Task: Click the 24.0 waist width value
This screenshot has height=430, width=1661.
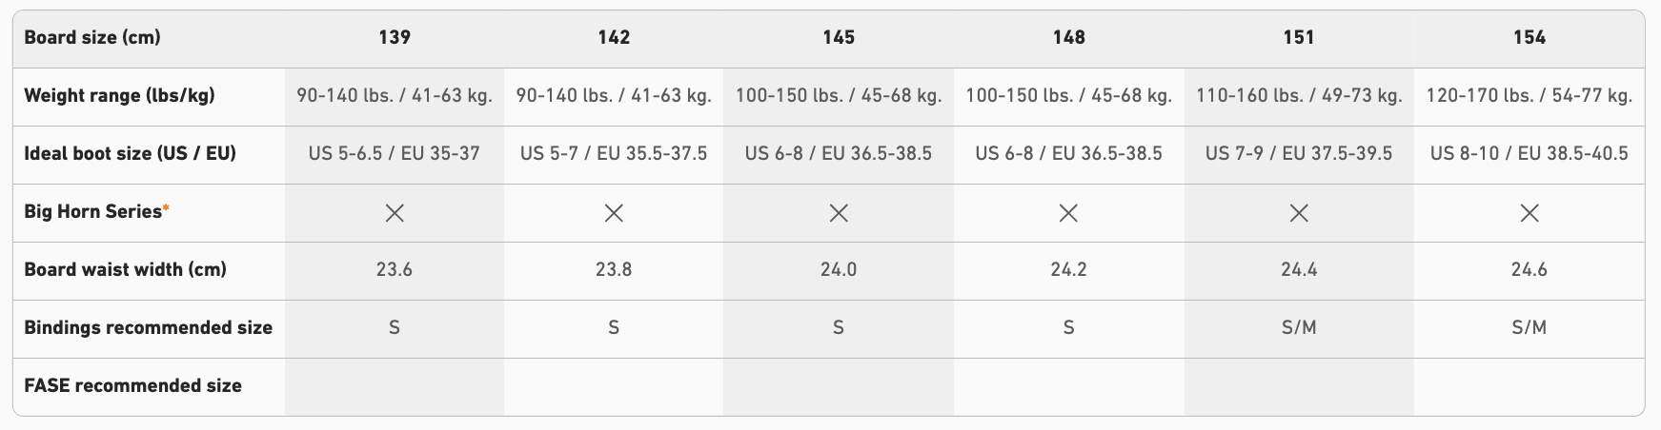Action: 839,270
